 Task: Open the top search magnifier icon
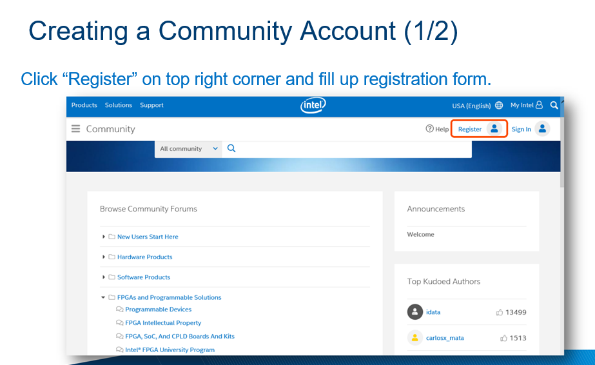(x=554, y=105)
